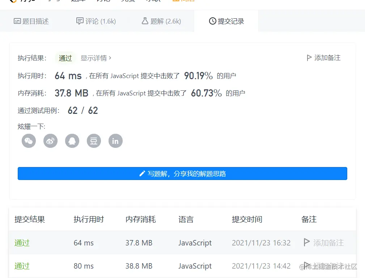Viewport: 365px width, 278px height.
Task: Click the 内存消耗 column header
Action: click(141, 219)
